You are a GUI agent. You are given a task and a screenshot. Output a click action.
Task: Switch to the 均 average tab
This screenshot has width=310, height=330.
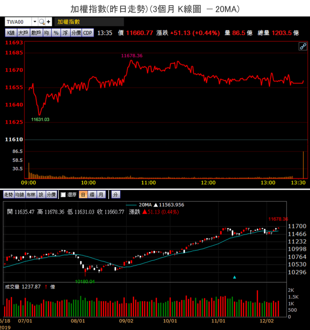pyautogui.click(x=47, y=33)
